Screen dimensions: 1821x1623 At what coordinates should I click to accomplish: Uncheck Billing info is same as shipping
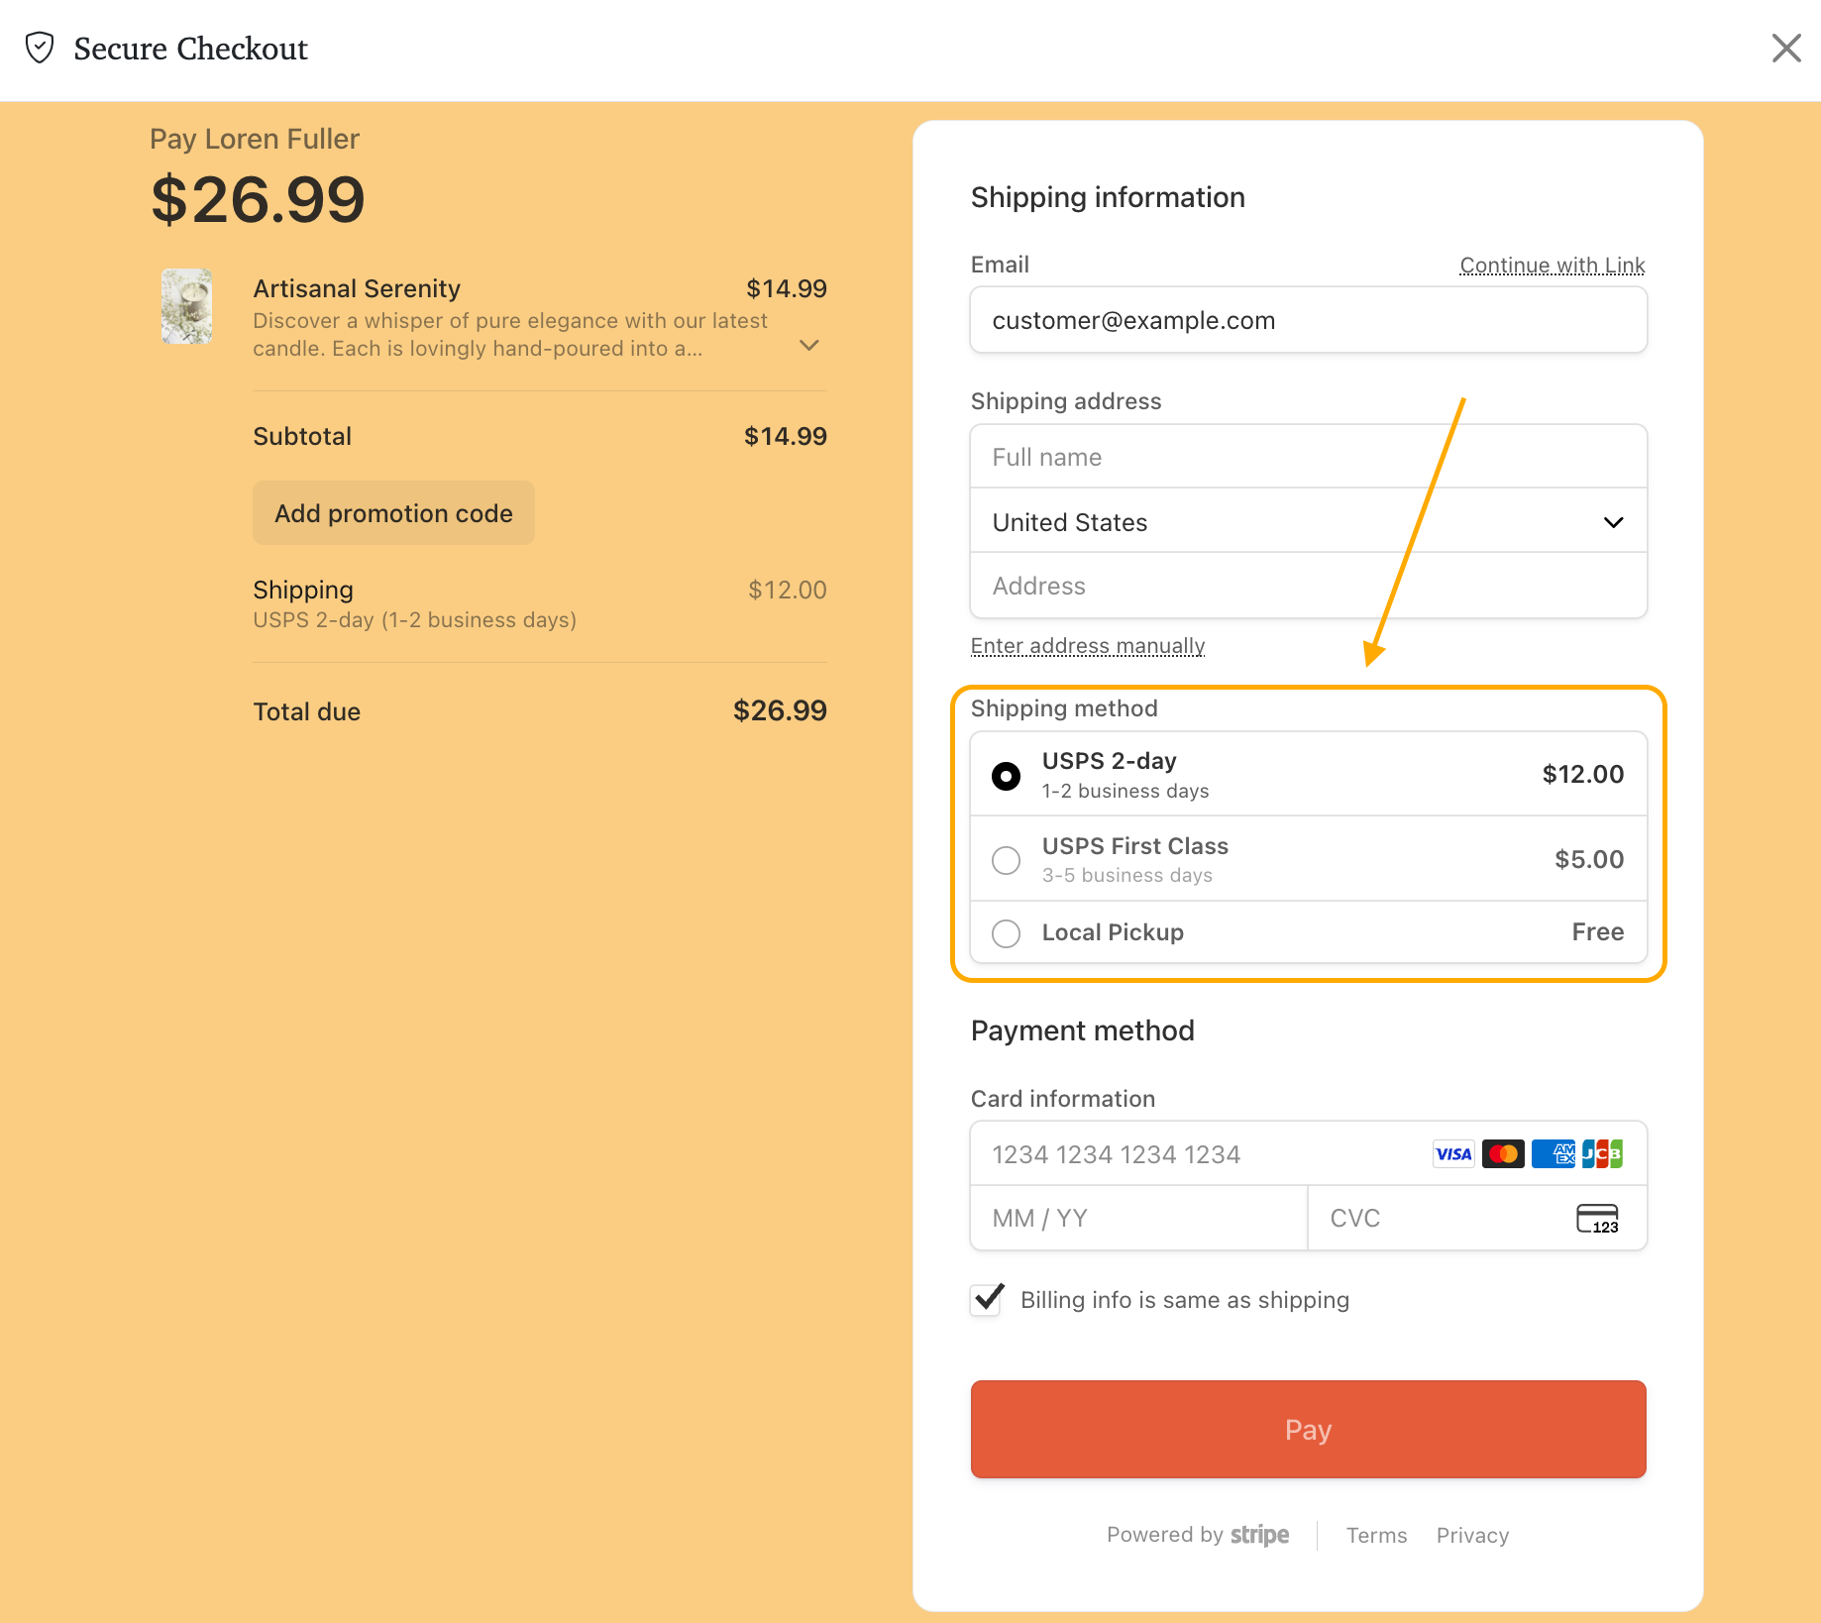(986, 1300)
